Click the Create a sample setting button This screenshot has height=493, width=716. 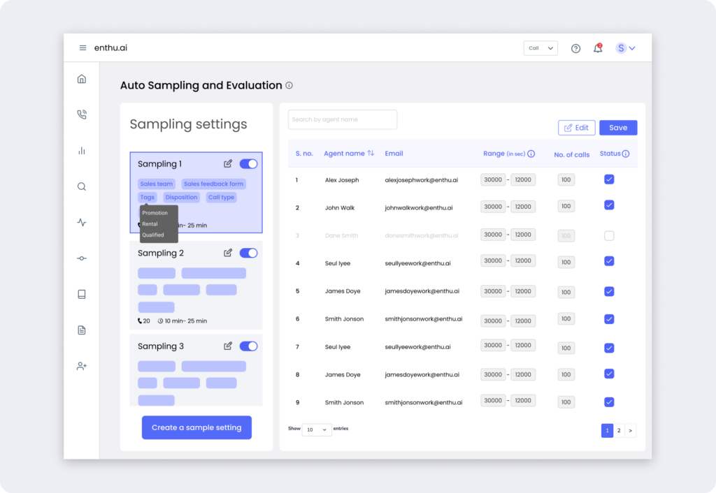coord(196,427)
